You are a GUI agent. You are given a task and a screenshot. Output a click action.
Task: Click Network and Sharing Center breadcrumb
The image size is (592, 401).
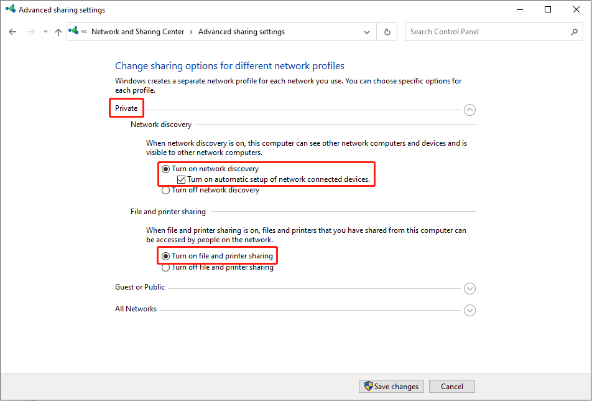point(137,32)
